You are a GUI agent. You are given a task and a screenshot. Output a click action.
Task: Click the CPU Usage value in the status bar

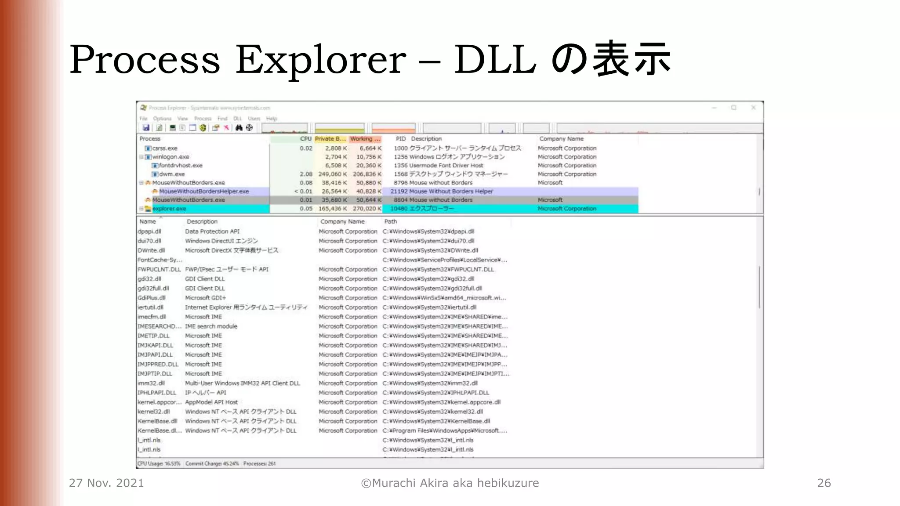[159, 464]
